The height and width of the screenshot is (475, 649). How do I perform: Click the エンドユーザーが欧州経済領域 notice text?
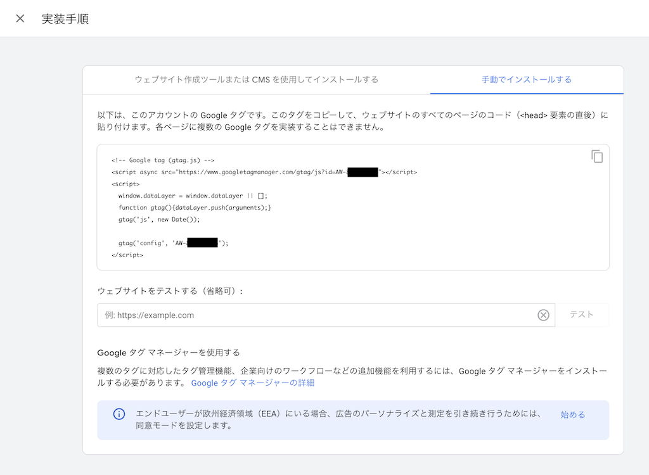[338, 419]
